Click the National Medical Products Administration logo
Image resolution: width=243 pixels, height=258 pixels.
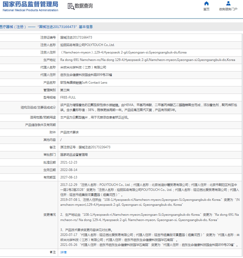coord(30,7)
